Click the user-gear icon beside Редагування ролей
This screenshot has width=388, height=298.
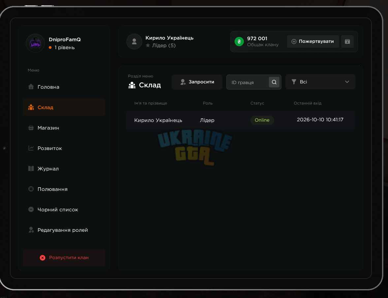31,230
